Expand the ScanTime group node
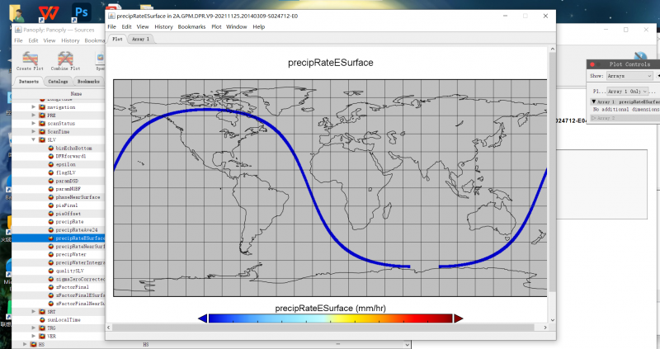This screenshot has height=349, width=660. tap(33, 131)
